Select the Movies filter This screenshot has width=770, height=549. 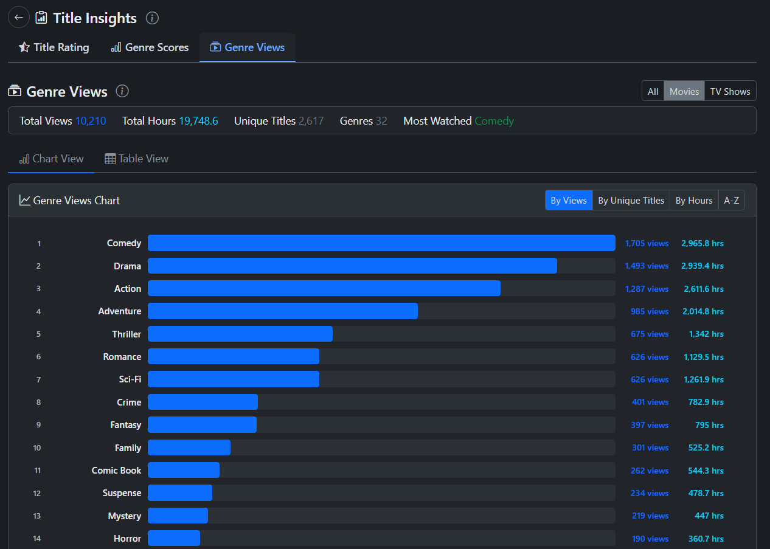click(x=684, y=91)
